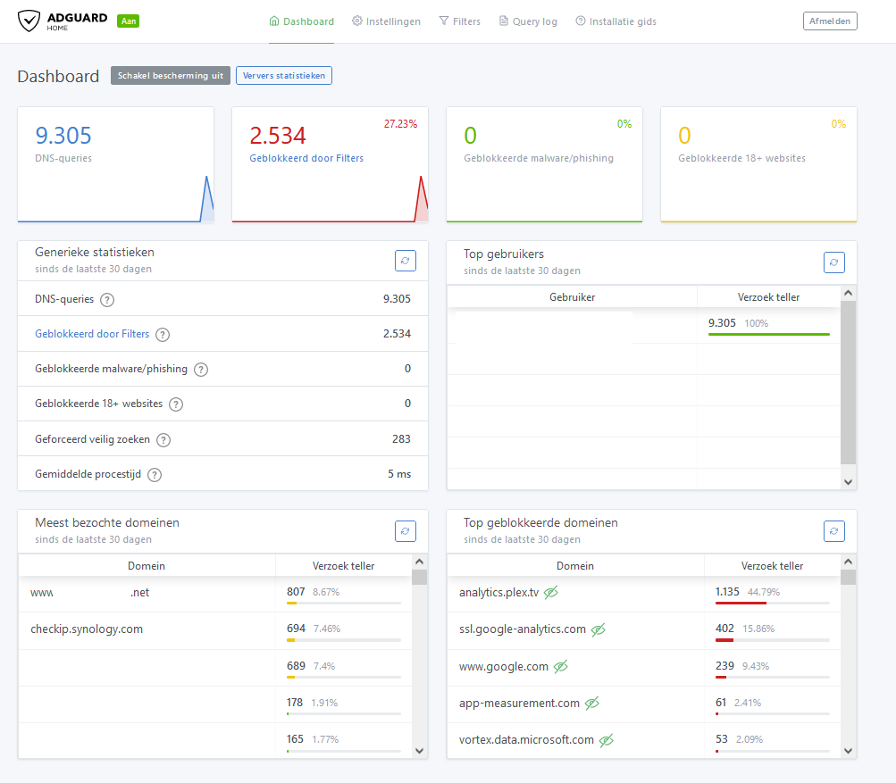Click help icon for Geforceerd veilig zoeken
The image size is (896, 783).
(x=163, y=440)
